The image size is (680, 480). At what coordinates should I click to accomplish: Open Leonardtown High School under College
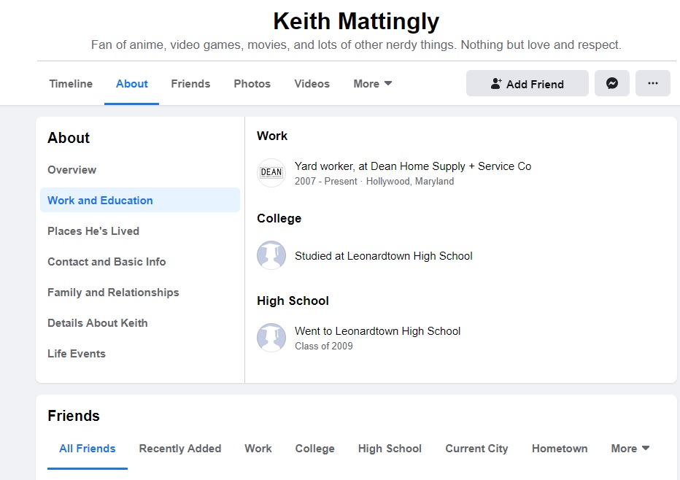click(409, 256)
